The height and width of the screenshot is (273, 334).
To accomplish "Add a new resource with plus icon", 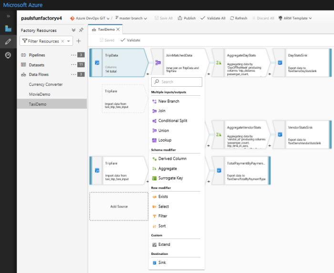I will point(79,41).
